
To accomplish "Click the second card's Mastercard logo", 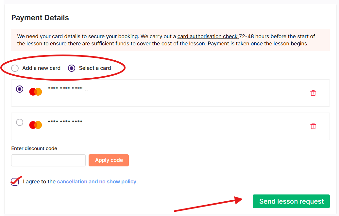I will pyautogui.click(x=36, y=125).
